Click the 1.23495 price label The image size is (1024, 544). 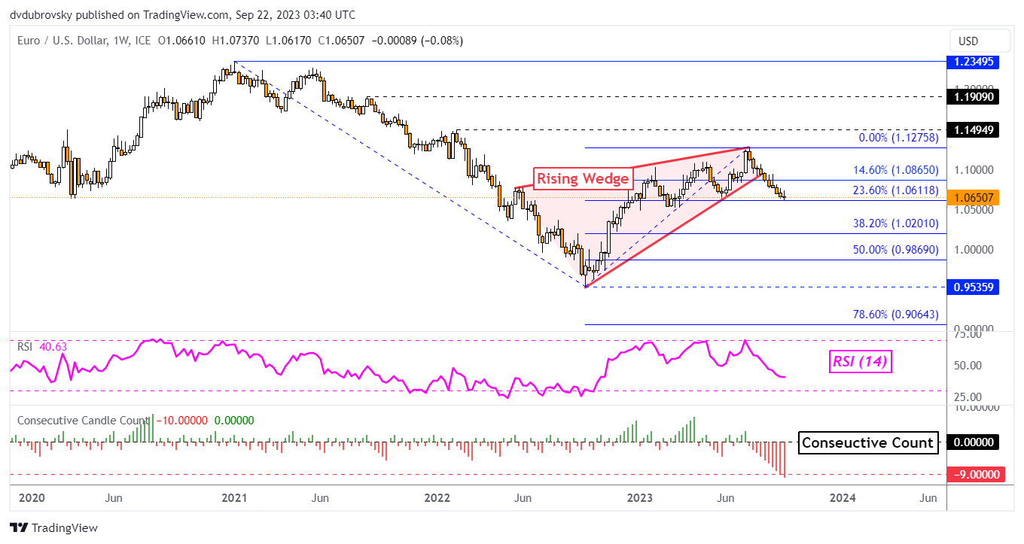(x=971, y=62)
